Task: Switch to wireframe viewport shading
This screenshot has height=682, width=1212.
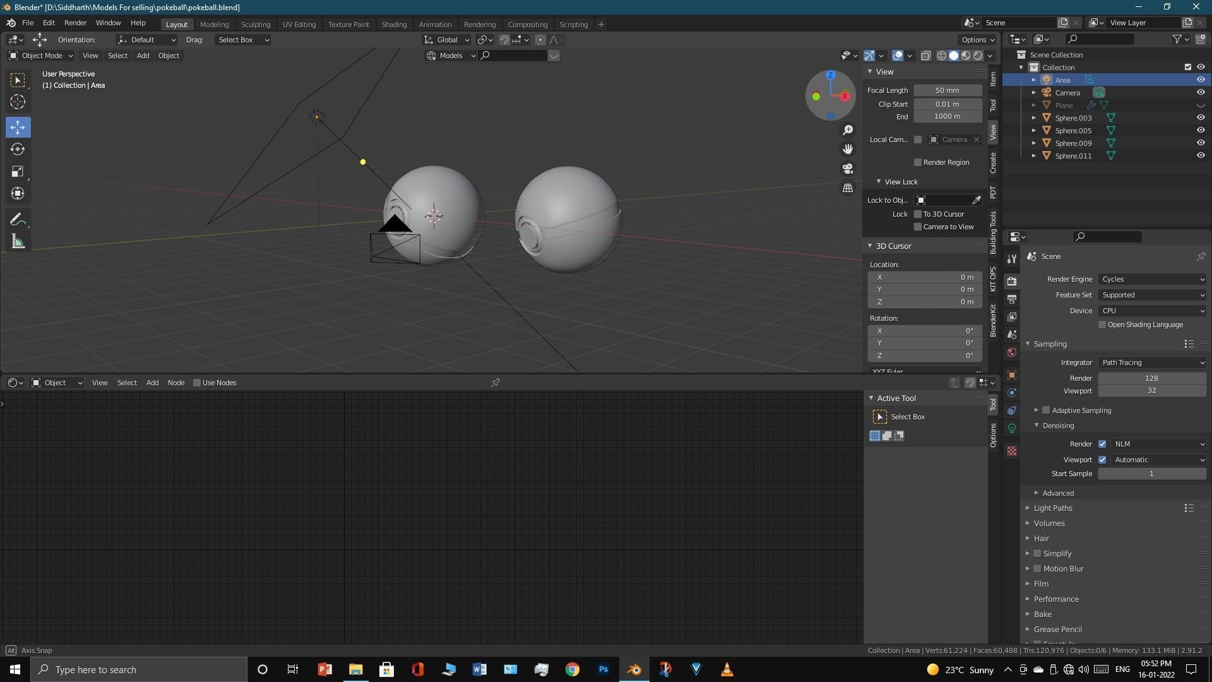Action: (x=941, y=56)
